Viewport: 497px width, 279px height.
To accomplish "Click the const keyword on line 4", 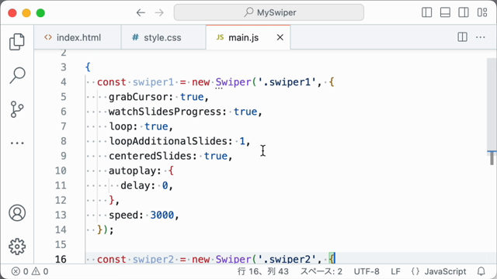I will [112, 82].
